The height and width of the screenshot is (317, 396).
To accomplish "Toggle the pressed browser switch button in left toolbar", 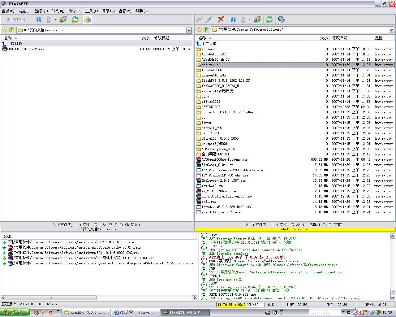I will 87,20.
